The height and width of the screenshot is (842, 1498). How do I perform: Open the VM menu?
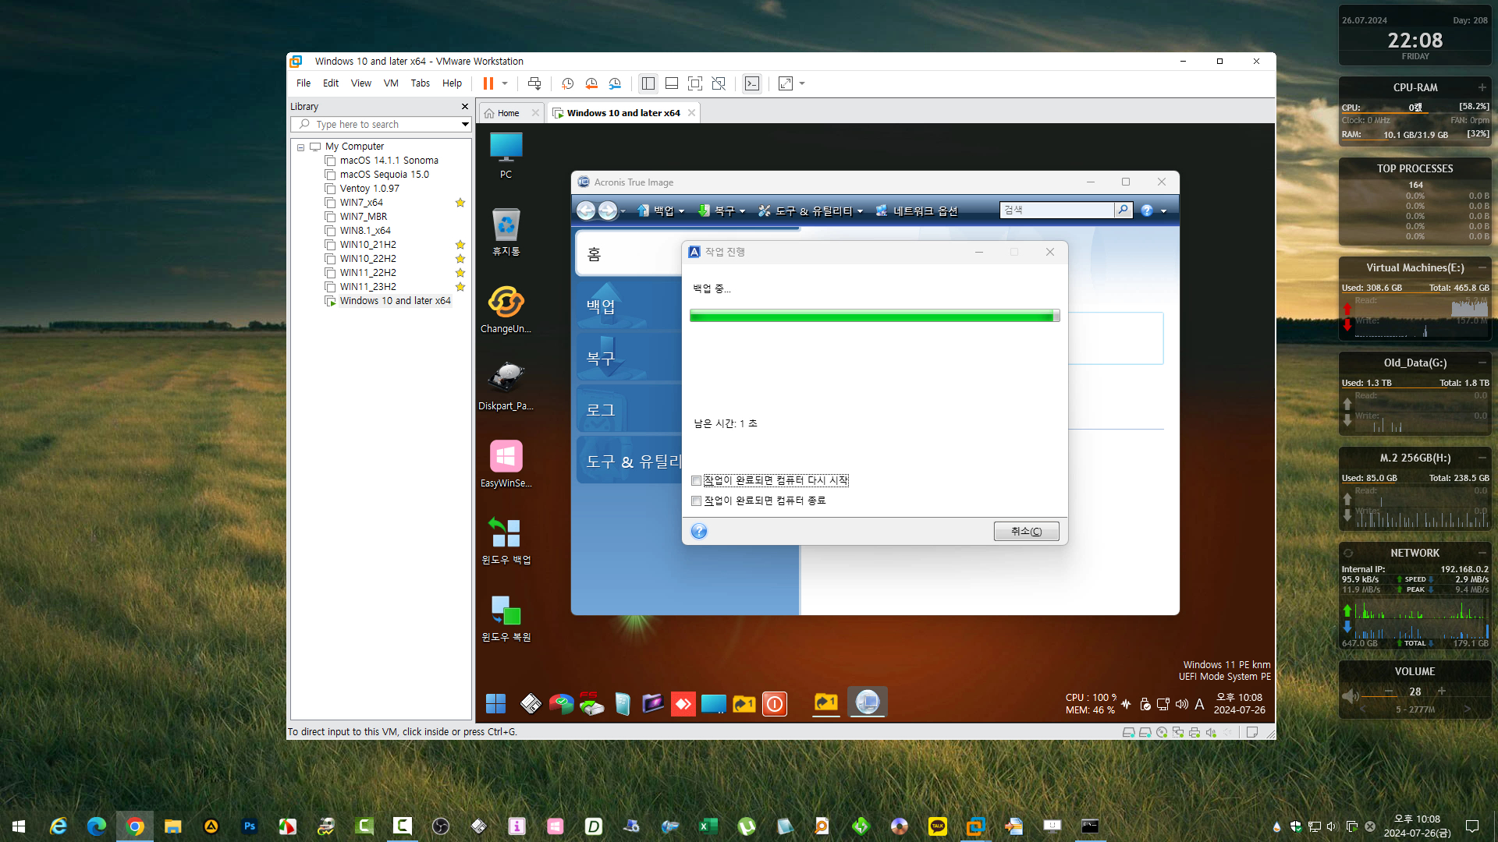coord(391,83)
